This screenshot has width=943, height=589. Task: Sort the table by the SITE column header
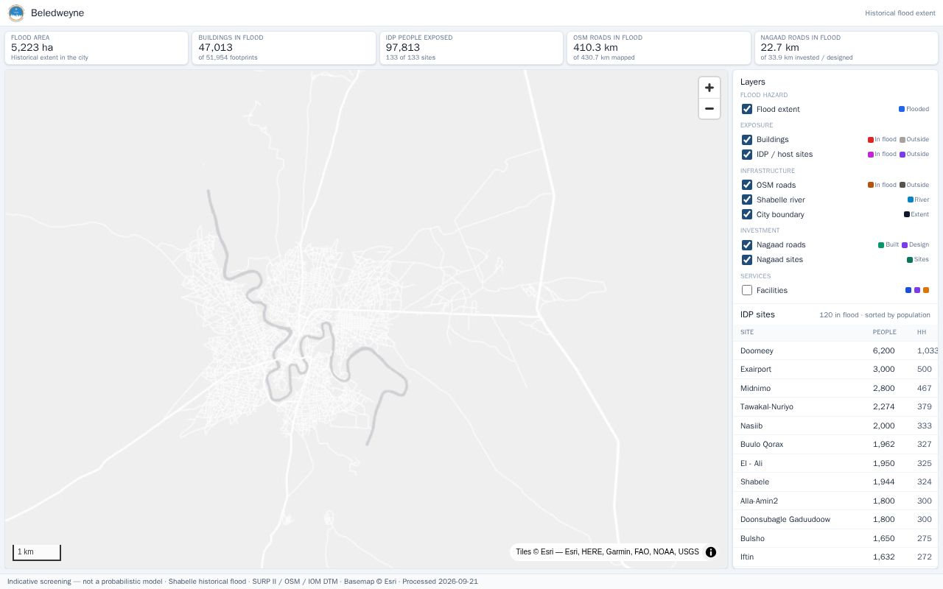tap(747, 332)
